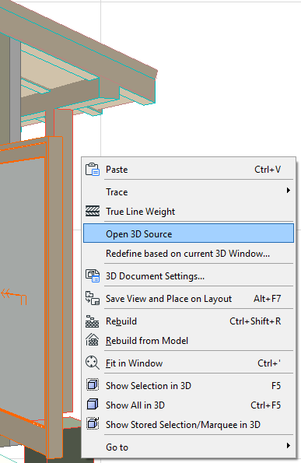Open the Go to entry
The width and height of the screenshot is (301, 463).
pos(188,447)
